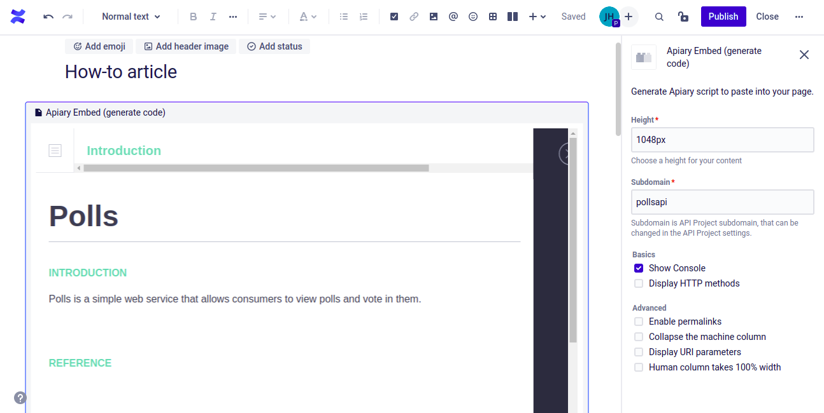Toggle bold formatting

[194, 17]
